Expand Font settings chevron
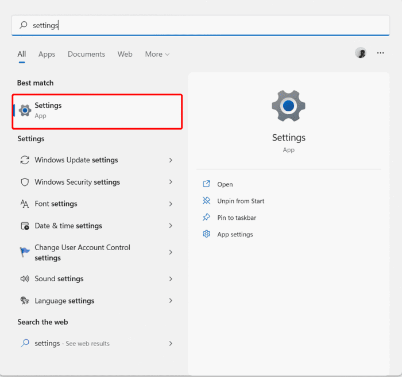The height and width of the screenshot is (377, 402). [171, 204]
